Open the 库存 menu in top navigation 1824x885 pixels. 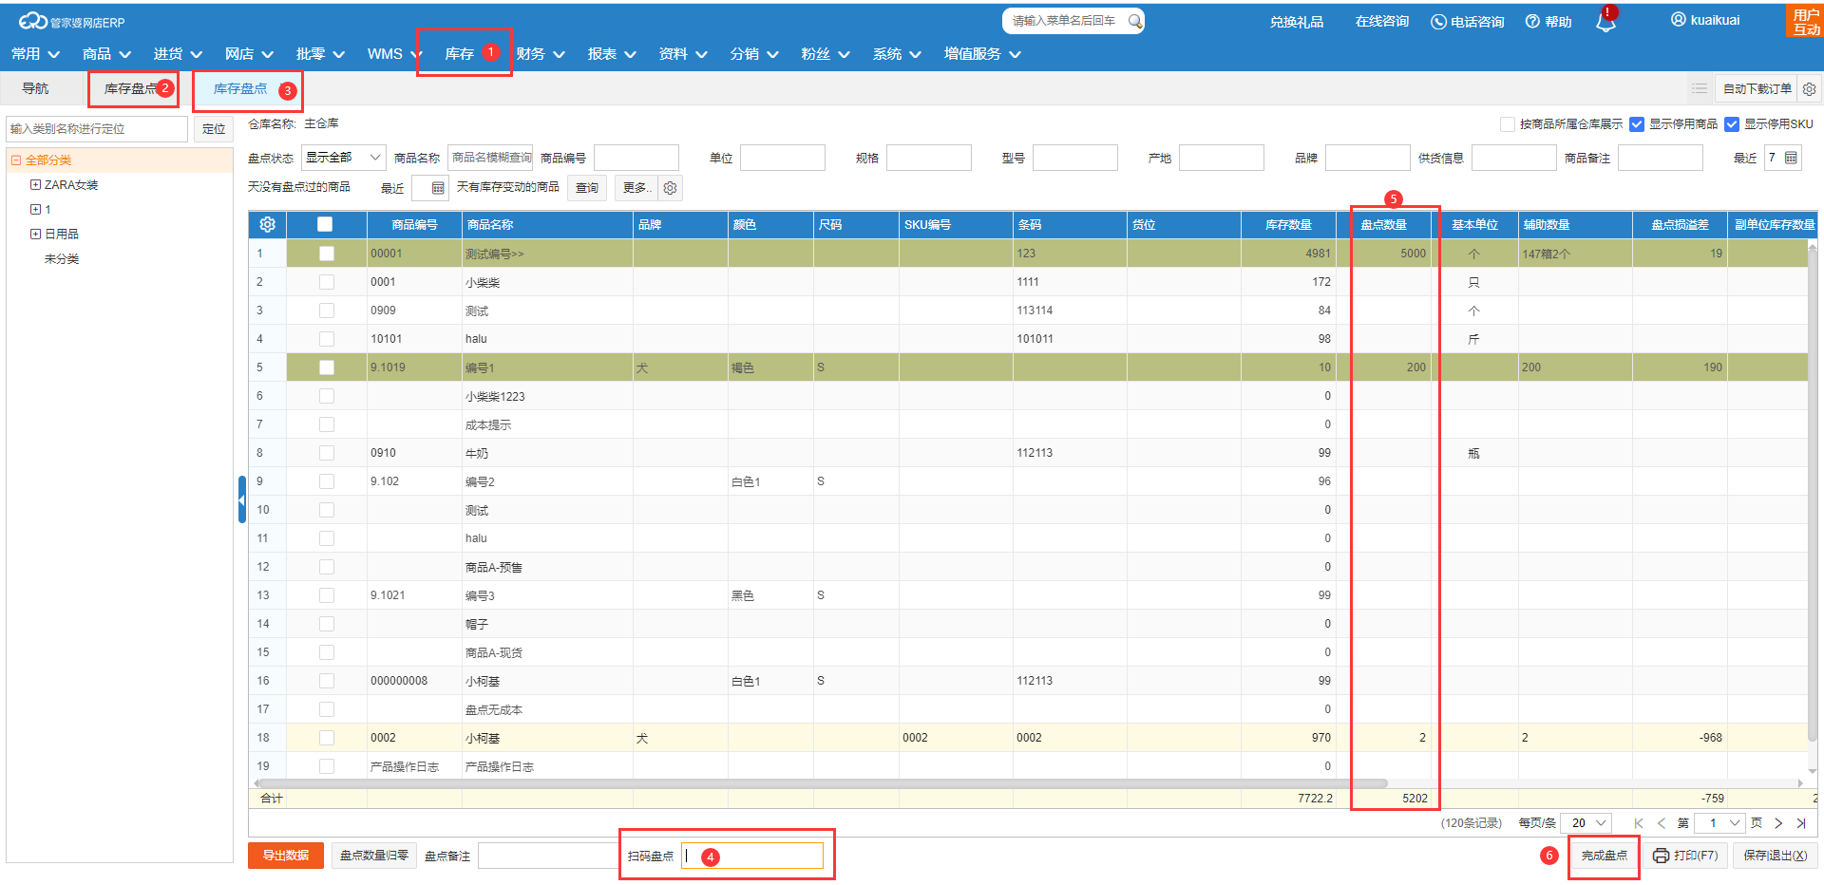pos(460,54)
